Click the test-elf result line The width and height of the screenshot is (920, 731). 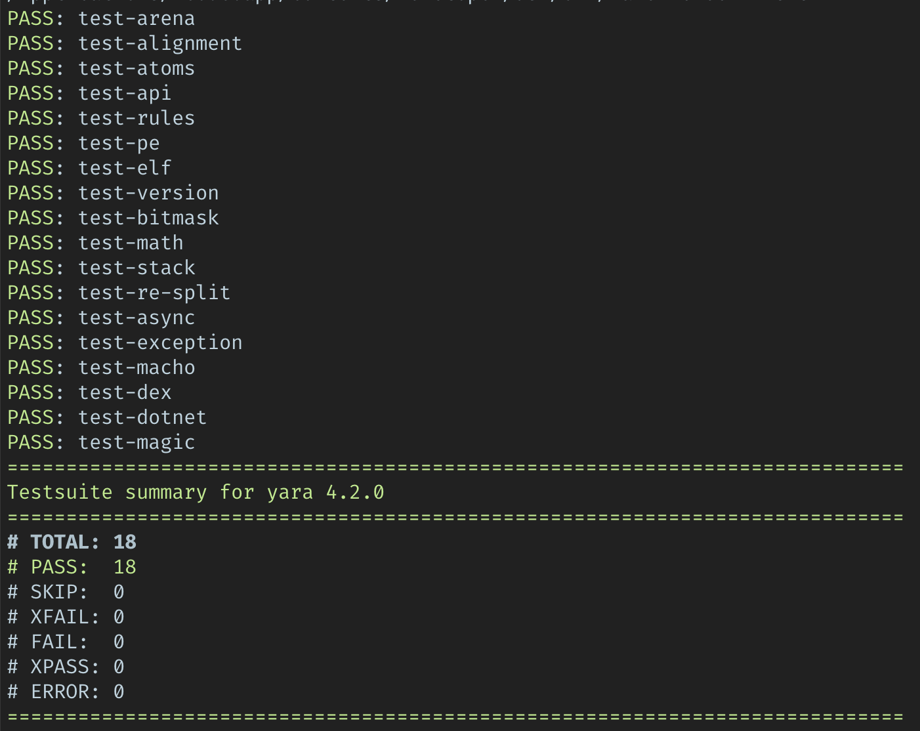coord(89,168)
